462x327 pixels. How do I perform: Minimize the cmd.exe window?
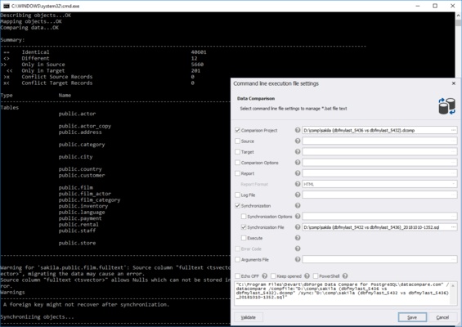coord(418,6)
